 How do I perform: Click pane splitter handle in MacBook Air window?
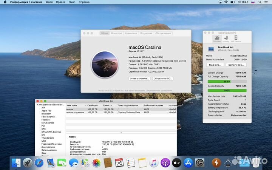coord(121,132)
